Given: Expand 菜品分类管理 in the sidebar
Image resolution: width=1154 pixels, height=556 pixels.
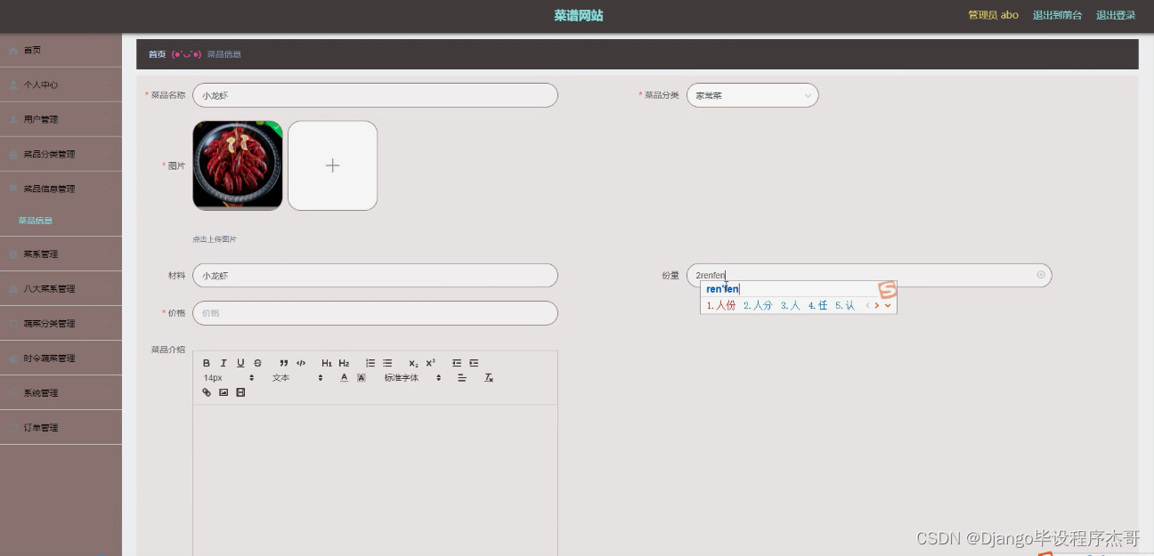Looking at the screenshot, I should [61, 154].
